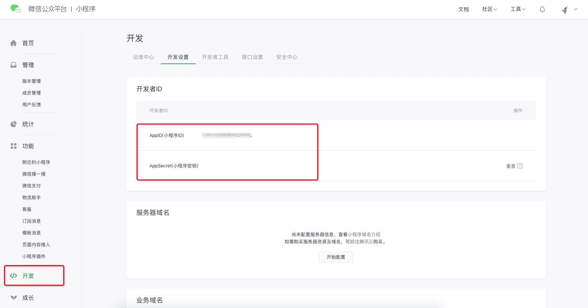Open 小程序插件 in the sidebar

click(x=34, y=256)
